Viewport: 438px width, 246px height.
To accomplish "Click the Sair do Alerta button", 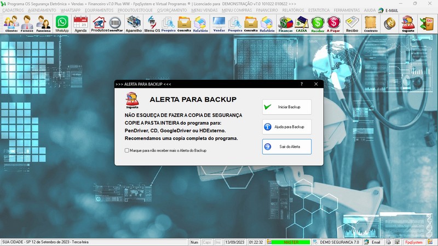I will click(287, 147).
